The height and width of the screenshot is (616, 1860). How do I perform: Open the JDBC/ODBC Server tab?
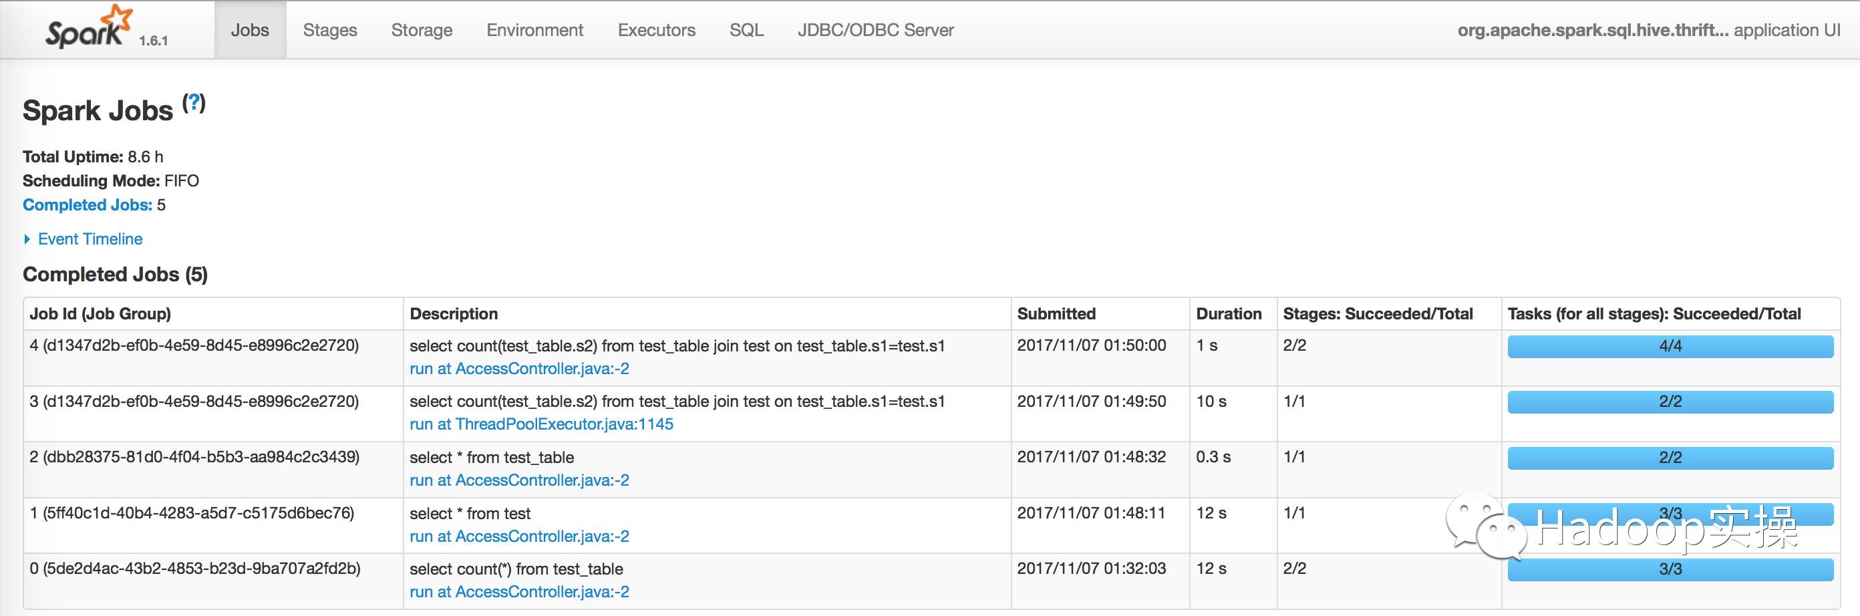876,29
